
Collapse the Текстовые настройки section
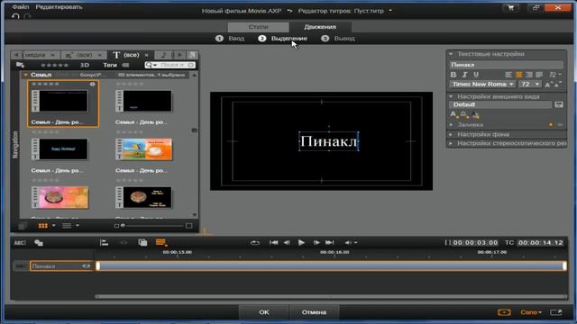point(451,54)
